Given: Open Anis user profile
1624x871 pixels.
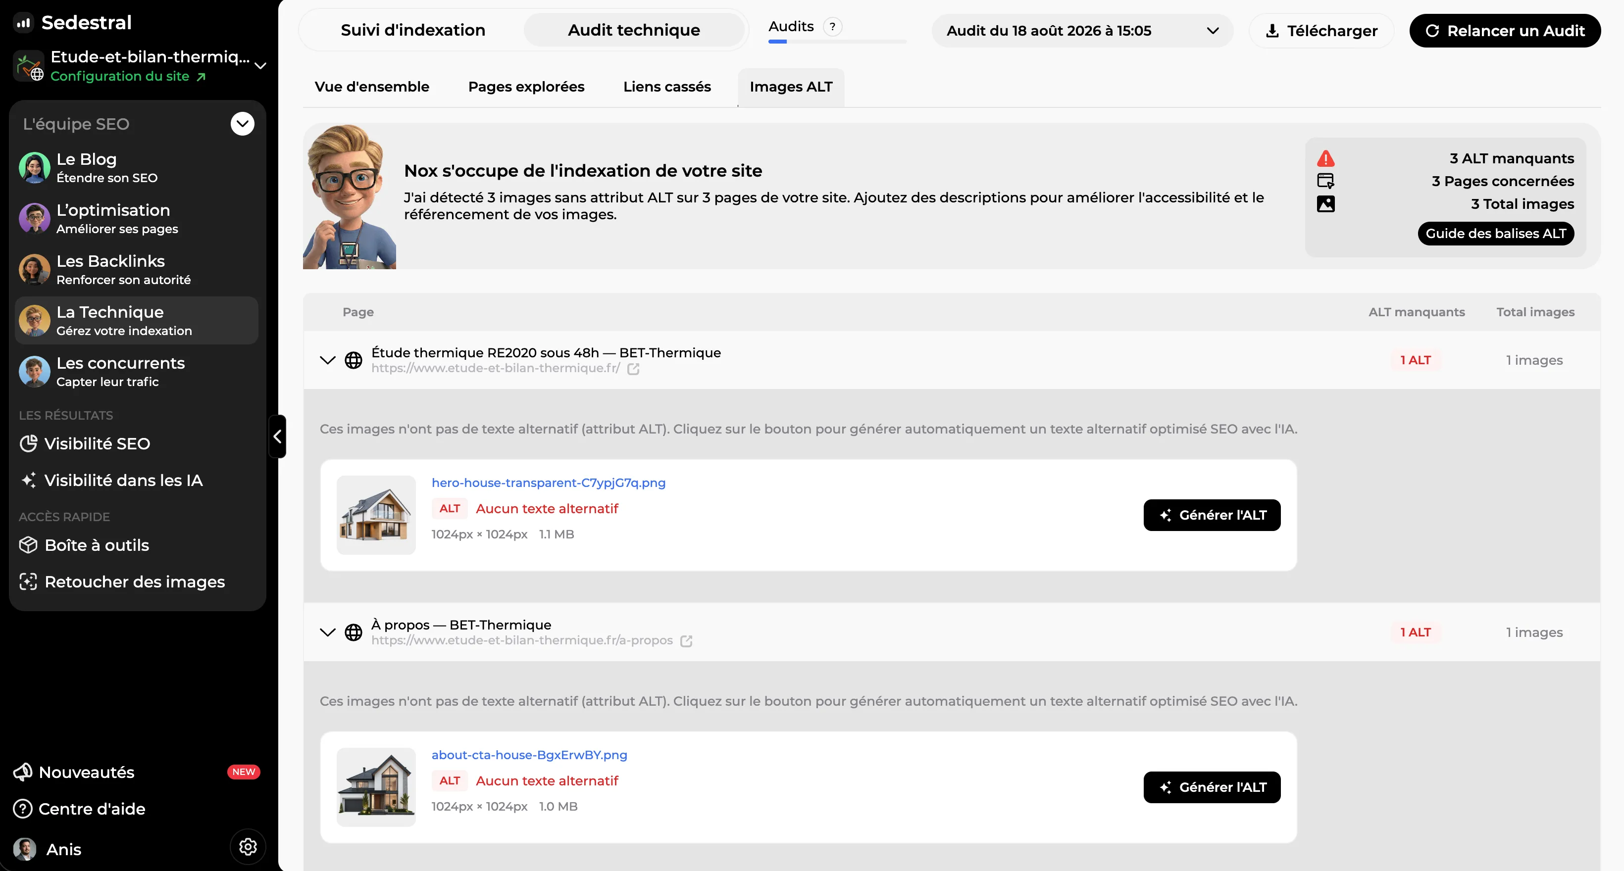Looking at the screenshot, I should point(48,849).
